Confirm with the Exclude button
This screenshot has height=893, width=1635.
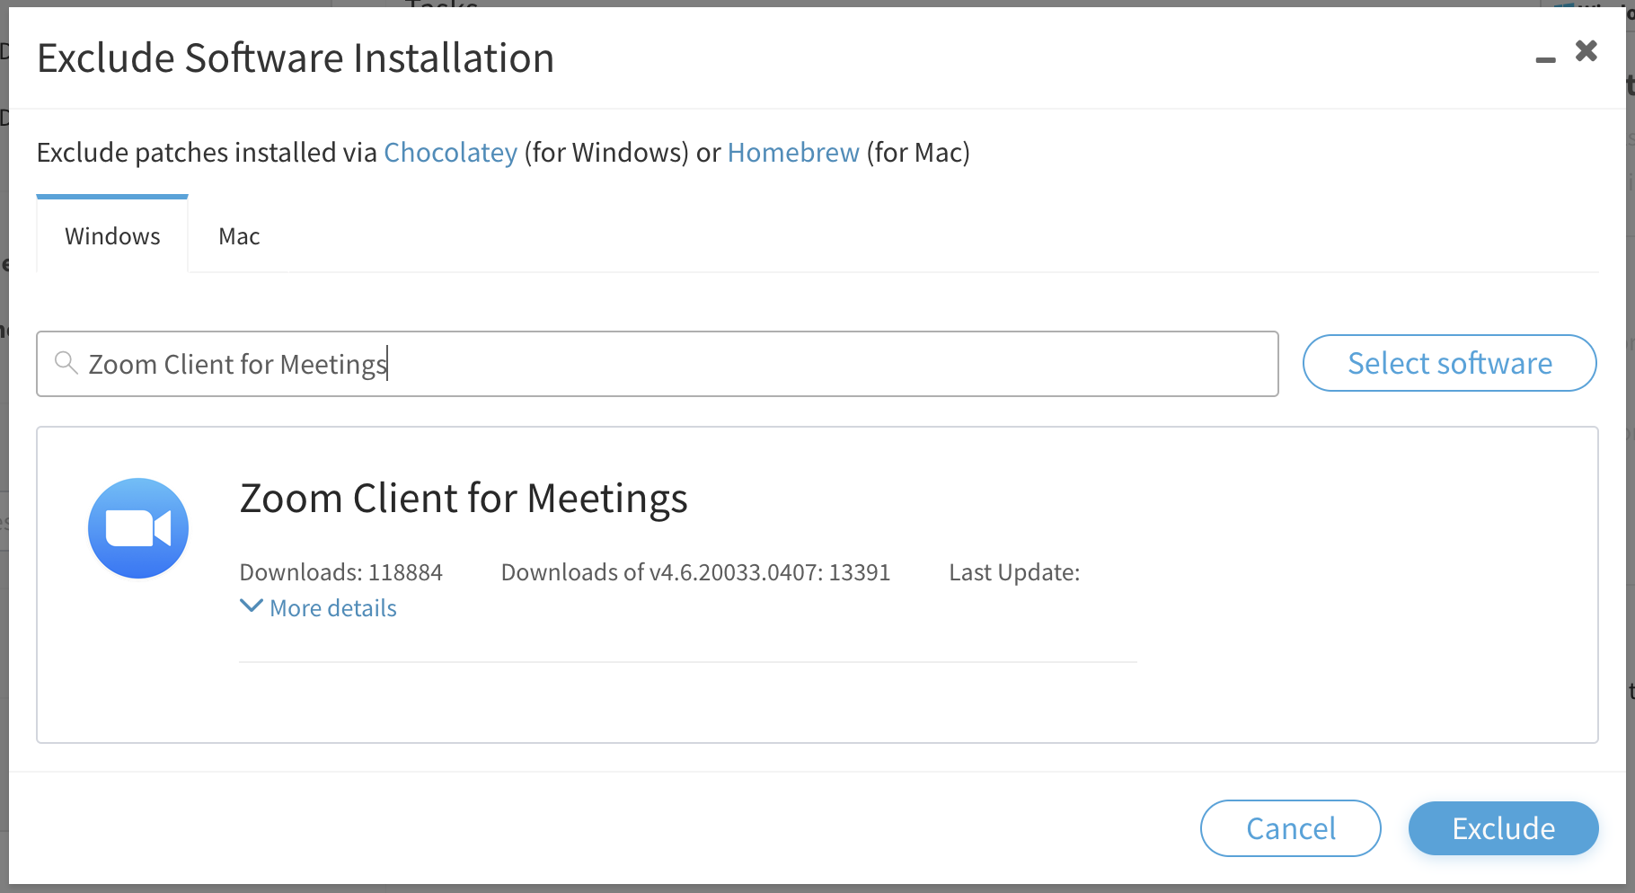(x=1504, y=828)
